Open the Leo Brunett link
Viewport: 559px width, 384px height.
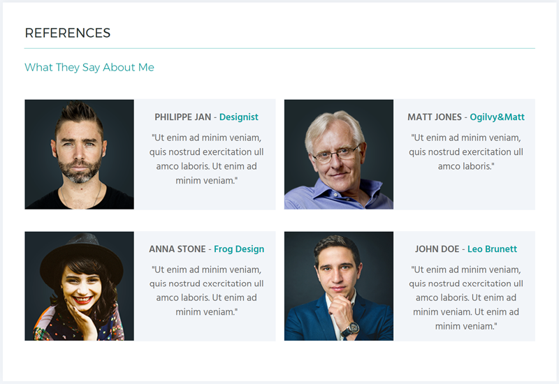[x=492, y=249]
